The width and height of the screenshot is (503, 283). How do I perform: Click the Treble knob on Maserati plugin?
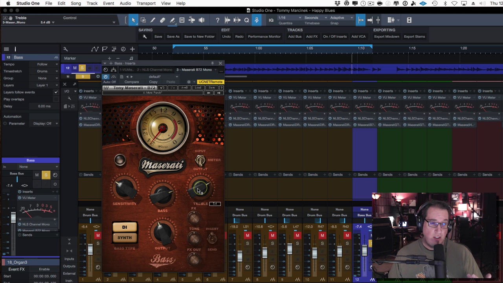(200, 188)
